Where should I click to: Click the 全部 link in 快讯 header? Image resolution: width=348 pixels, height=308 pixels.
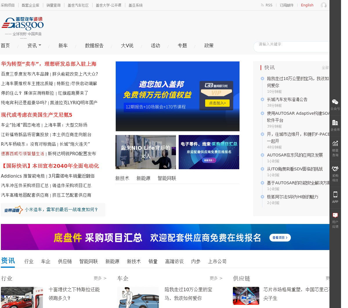[325, 68]
